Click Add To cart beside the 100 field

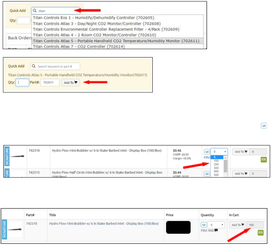click(238, 225)
